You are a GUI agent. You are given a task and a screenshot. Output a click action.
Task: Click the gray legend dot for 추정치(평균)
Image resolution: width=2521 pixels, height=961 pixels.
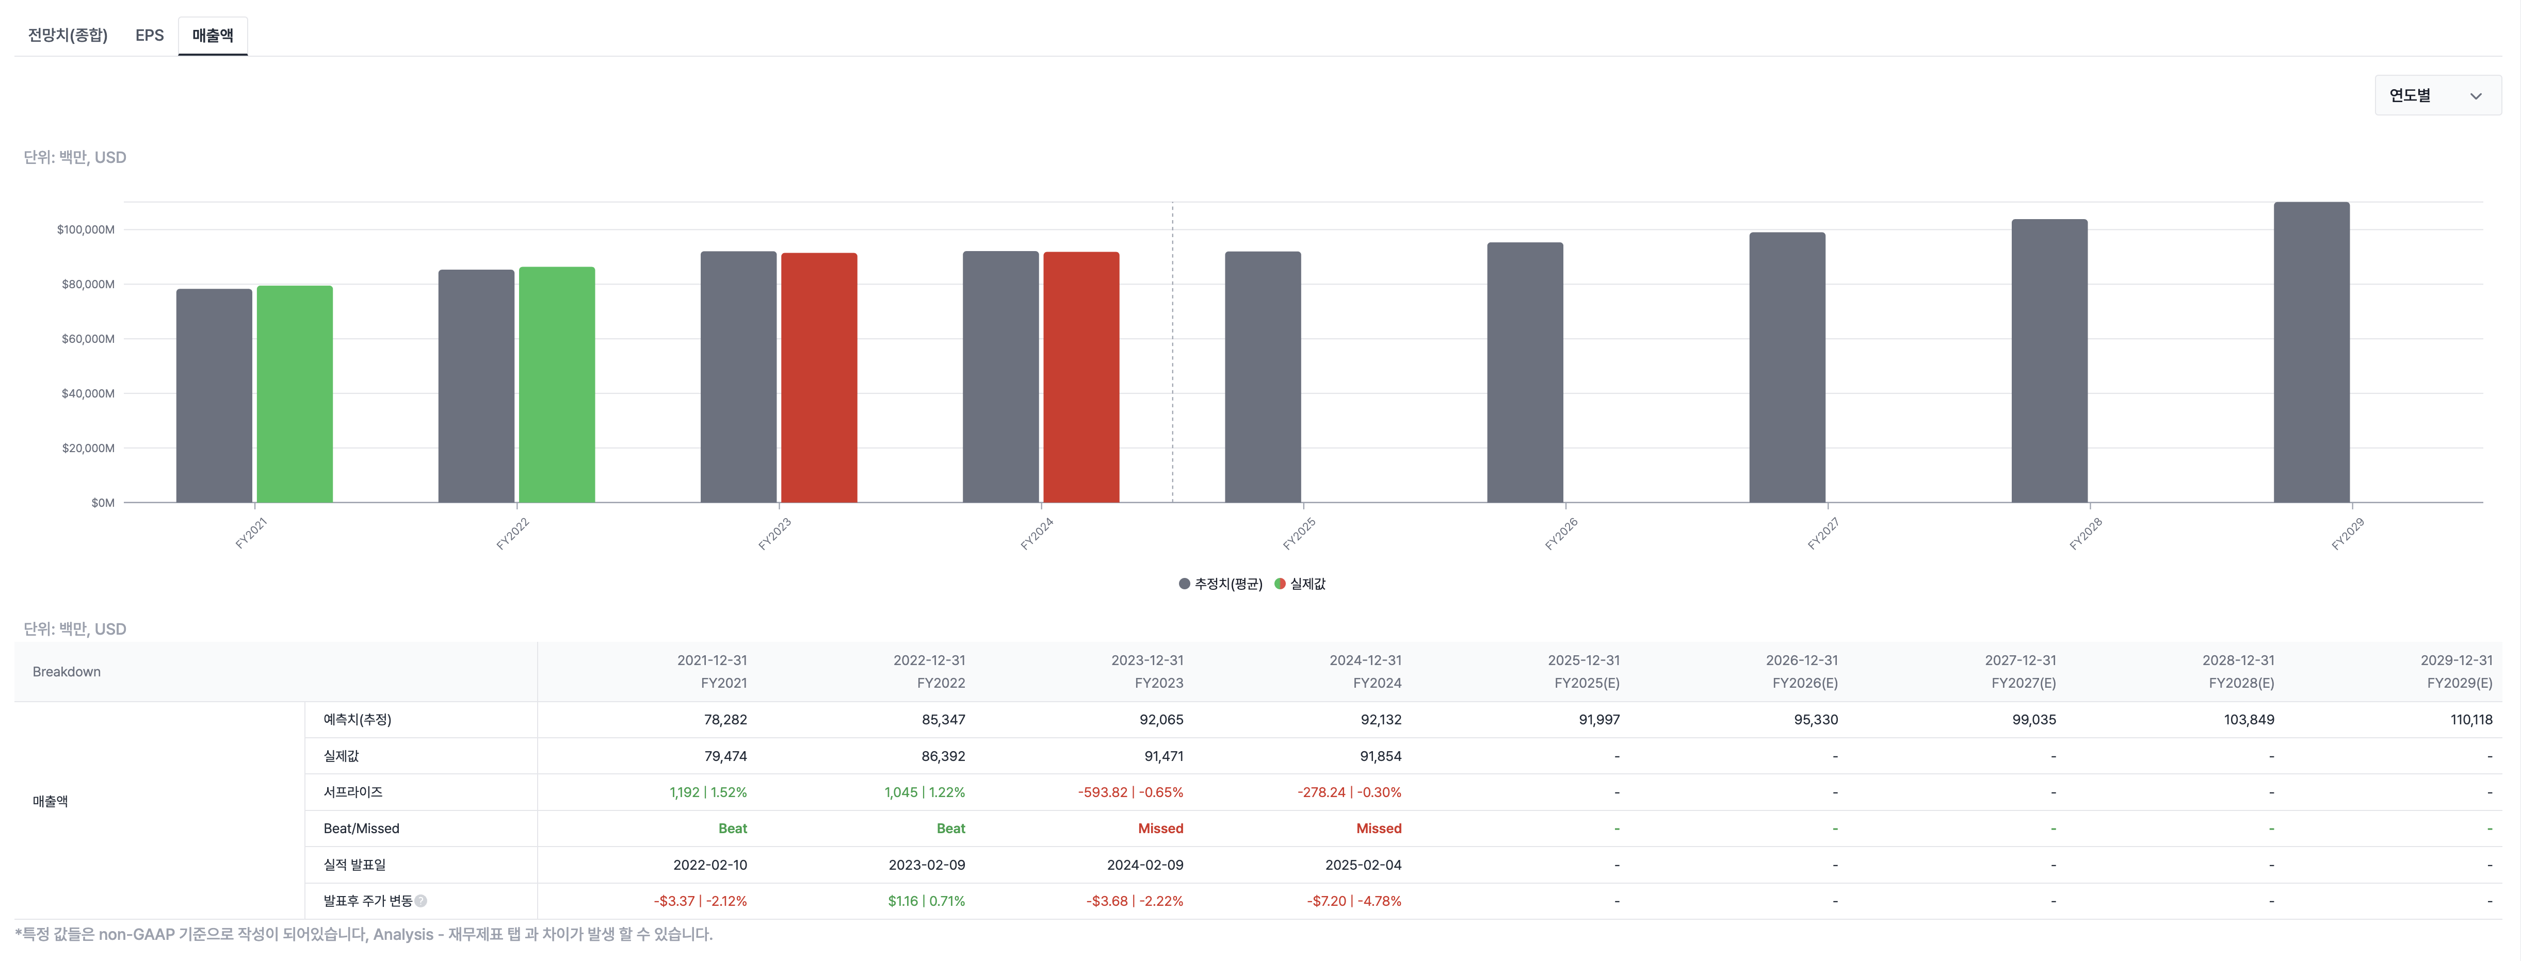pyautogui.click(x=1184, y=584)
